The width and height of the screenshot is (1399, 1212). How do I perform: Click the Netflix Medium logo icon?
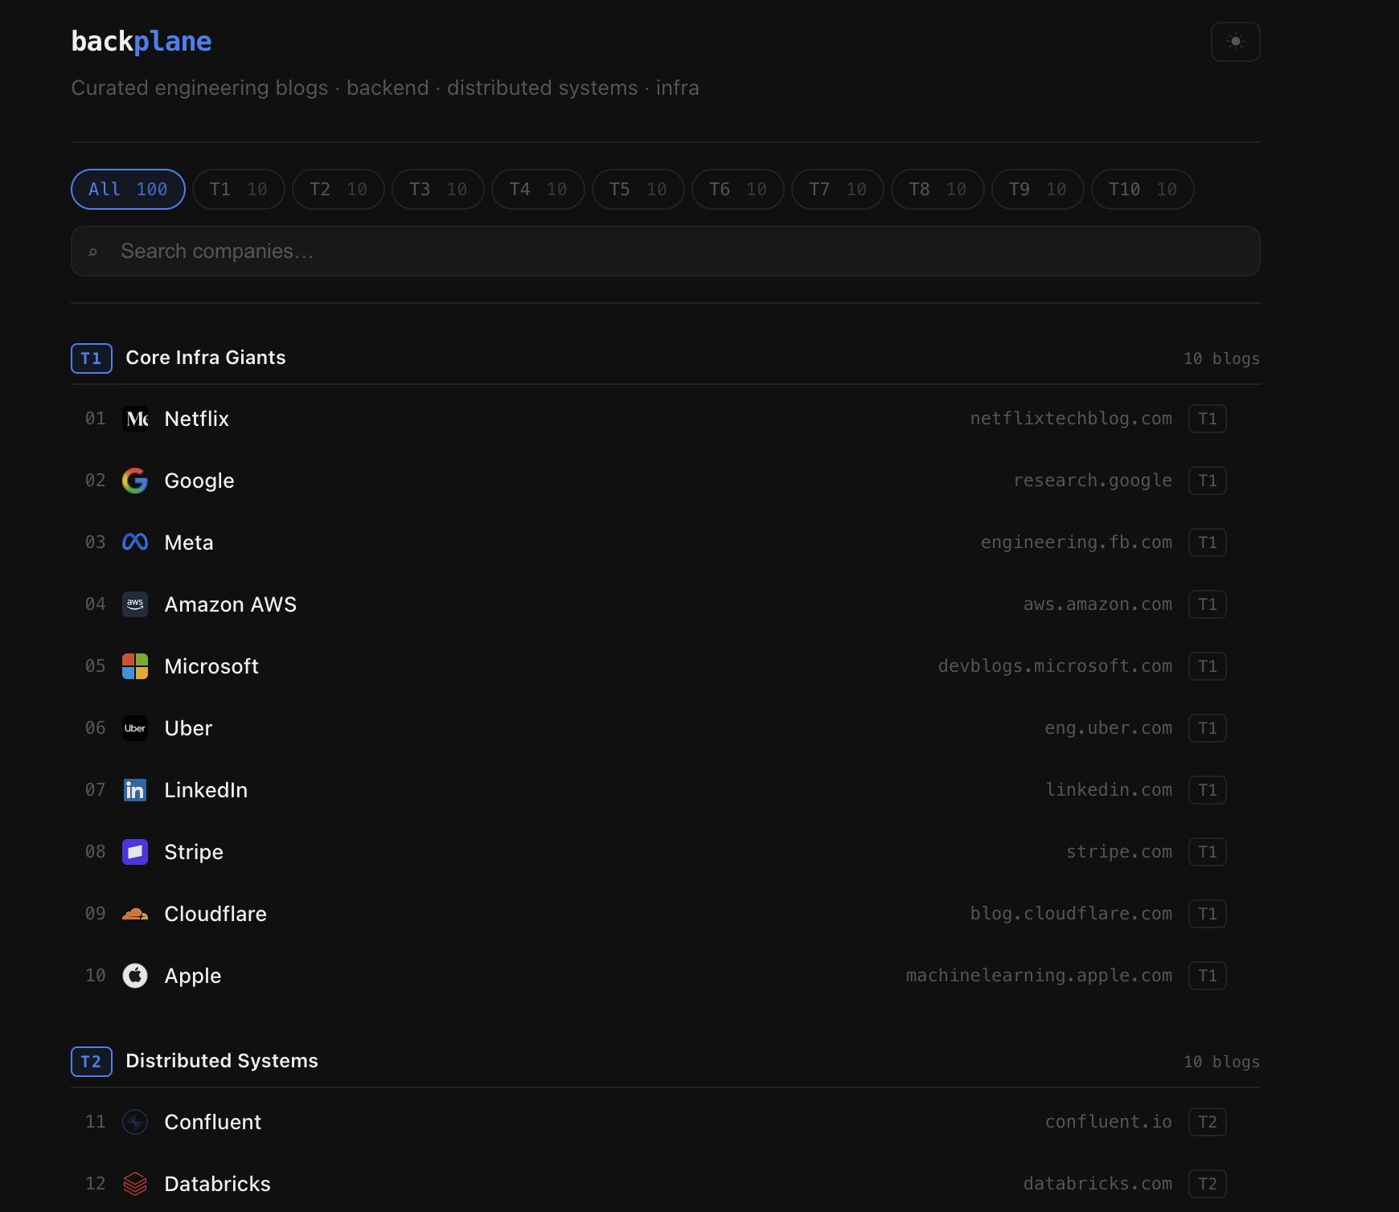(x=135, y=419)
